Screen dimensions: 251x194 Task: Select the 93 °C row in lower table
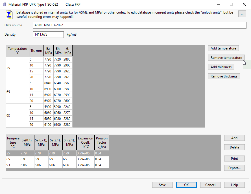tap(13, 165)
